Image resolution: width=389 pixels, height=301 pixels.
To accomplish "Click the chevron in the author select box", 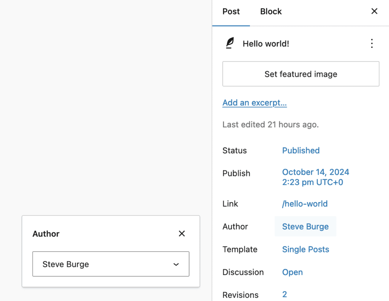I will (176, 264).
